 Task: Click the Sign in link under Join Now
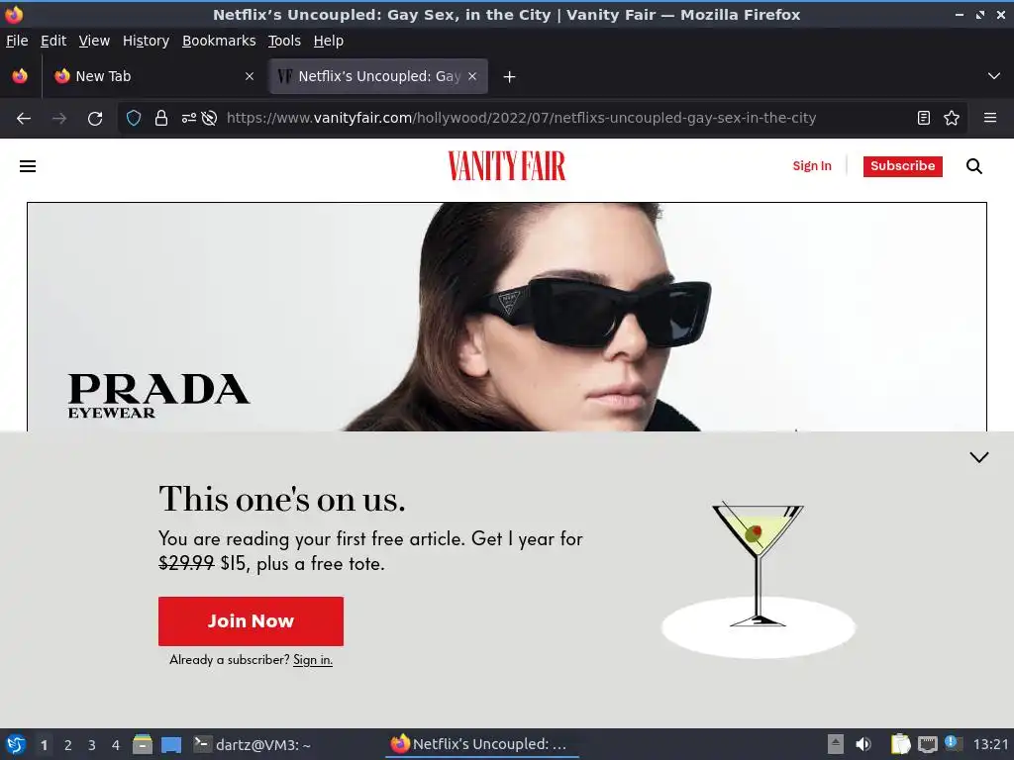(x=313, y=660)
